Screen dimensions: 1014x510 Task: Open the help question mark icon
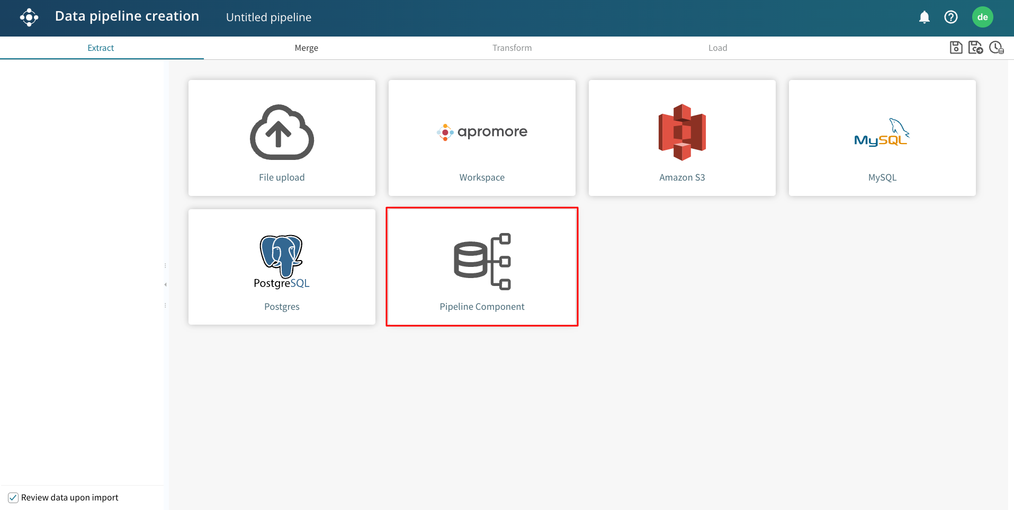click(951, 17)
